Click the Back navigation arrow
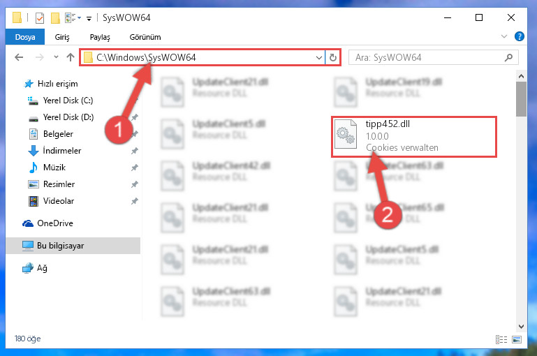The height and width of the screenshot is (356, 537). [x=19, y=57]
